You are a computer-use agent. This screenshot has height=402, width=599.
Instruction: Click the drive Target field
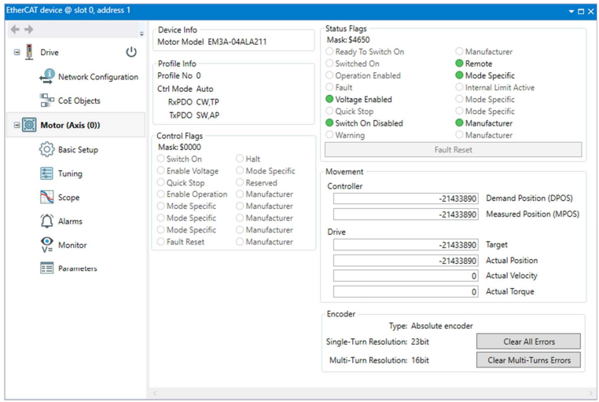coord(406,244)
